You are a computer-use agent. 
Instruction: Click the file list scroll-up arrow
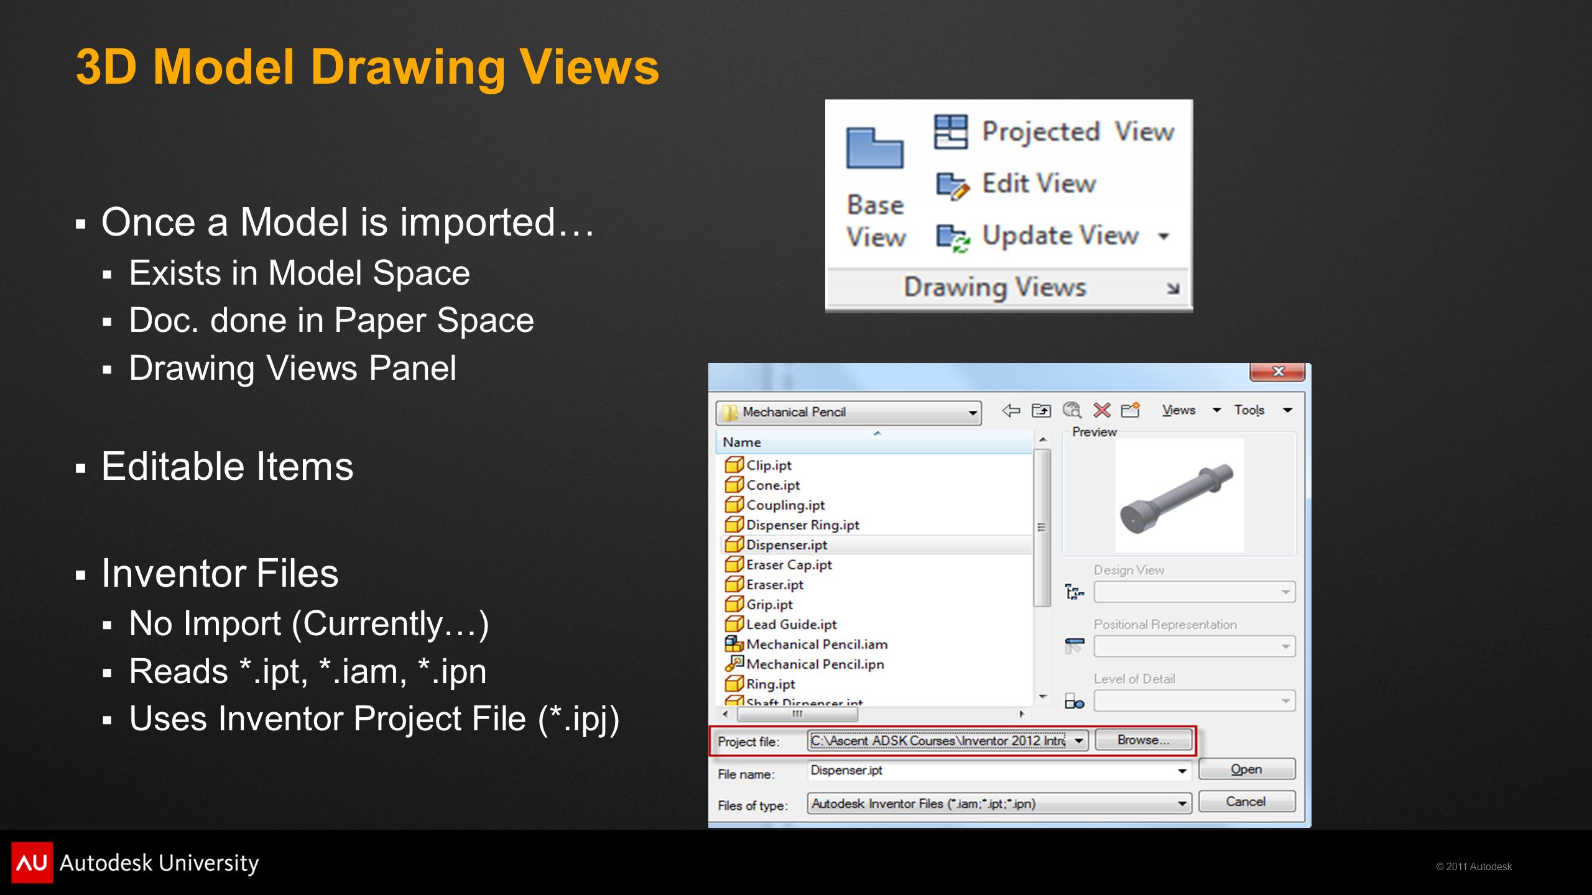point(1043,439)
